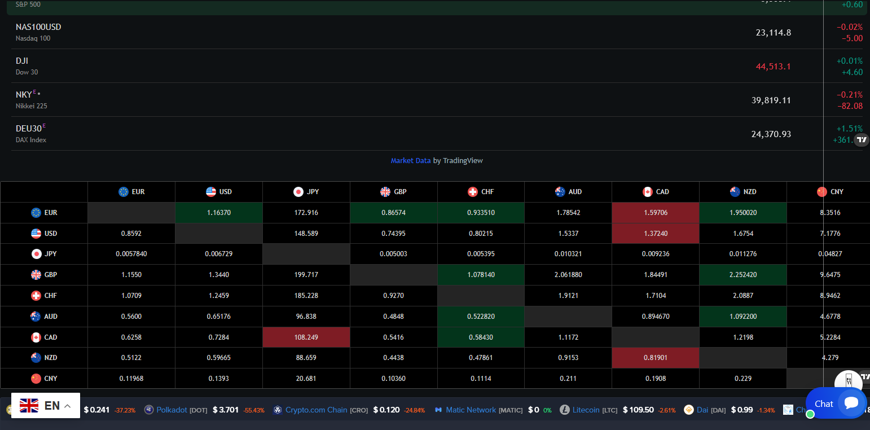Click TradingView logo beside DAX Index row

pos(862,139)
